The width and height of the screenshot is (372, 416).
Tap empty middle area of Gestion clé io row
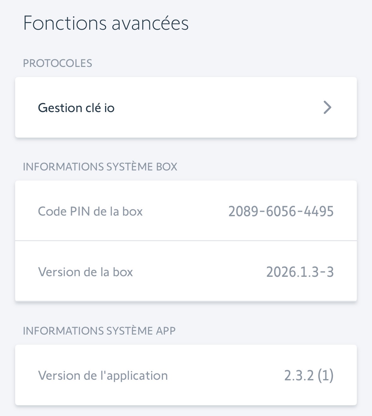click(215, 108)
